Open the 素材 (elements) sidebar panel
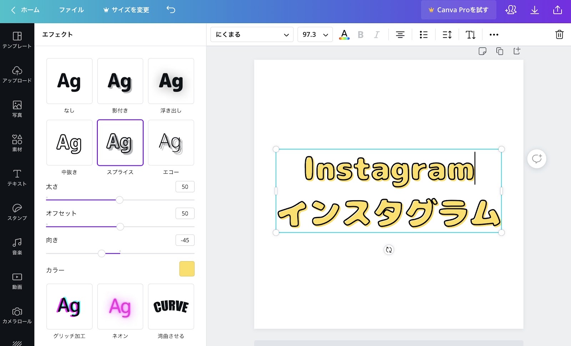 17,143
